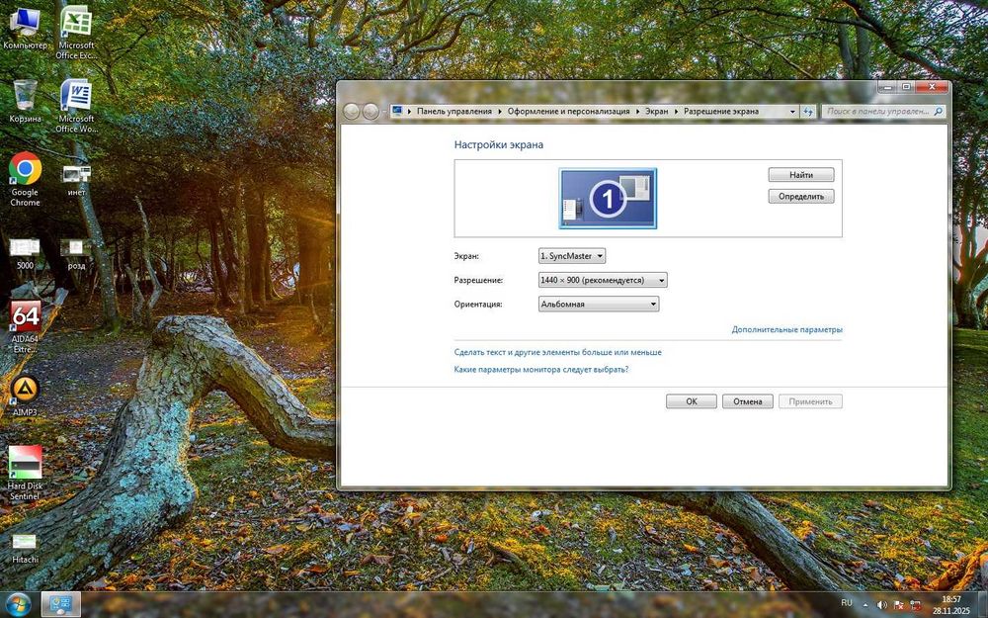The width and height of the screenshot is (988, 618).
Task: Open the Экран SyncMaster dropdown
Action: pos(571,256)
